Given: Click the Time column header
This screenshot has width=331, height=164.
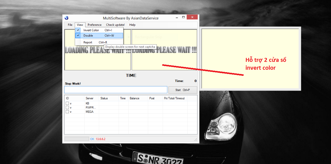Looking at the screenshot, I should [x=123, y=98].
